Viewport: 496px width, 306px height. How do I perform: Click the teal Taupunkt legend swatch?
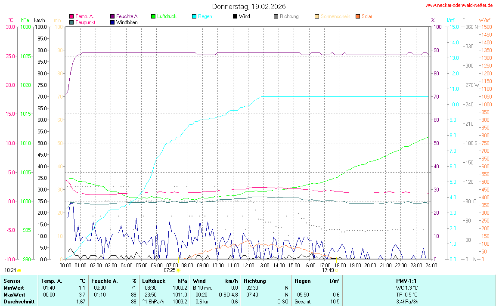coord(71,22)
